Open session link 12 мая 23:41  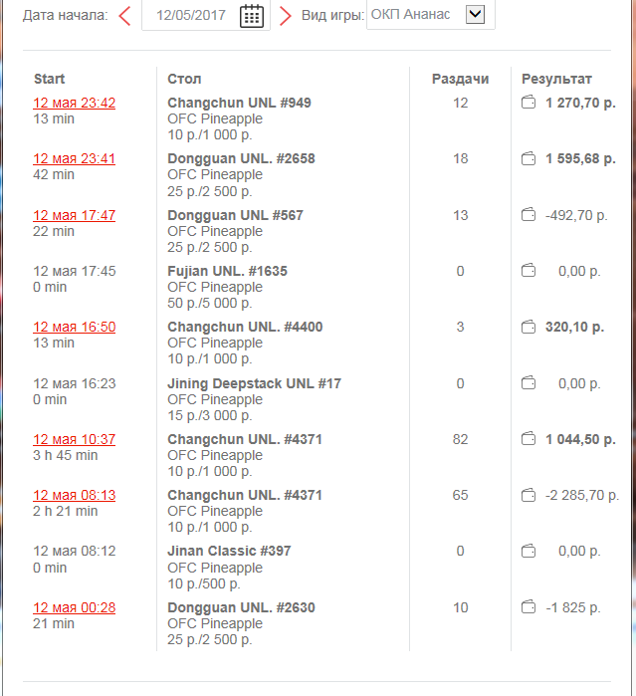[x=74, y=159]
